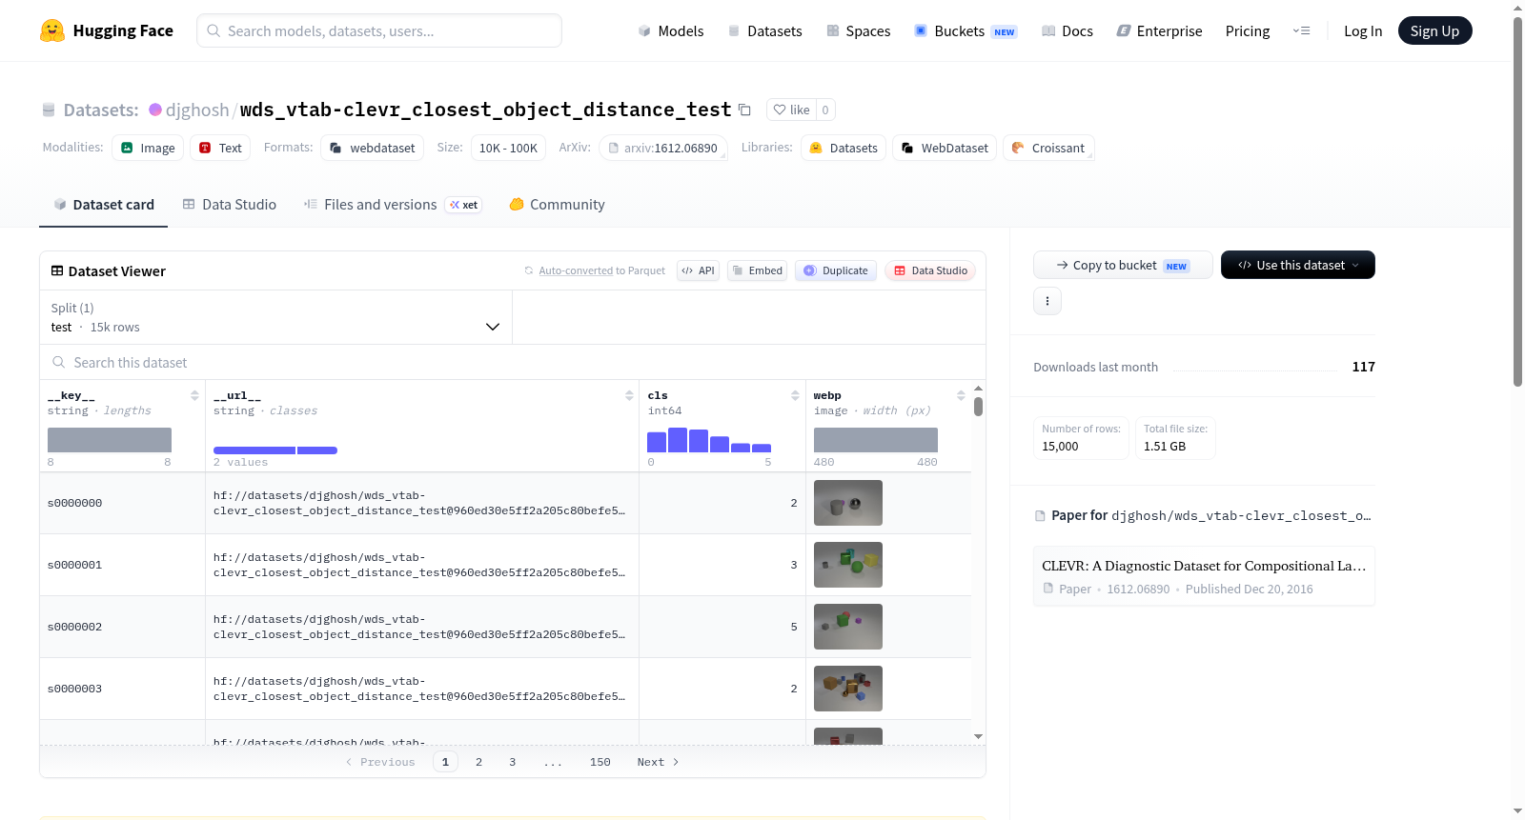Open the Pricing page
Screen dimensions: 1525x820
tap(1248, 30)
